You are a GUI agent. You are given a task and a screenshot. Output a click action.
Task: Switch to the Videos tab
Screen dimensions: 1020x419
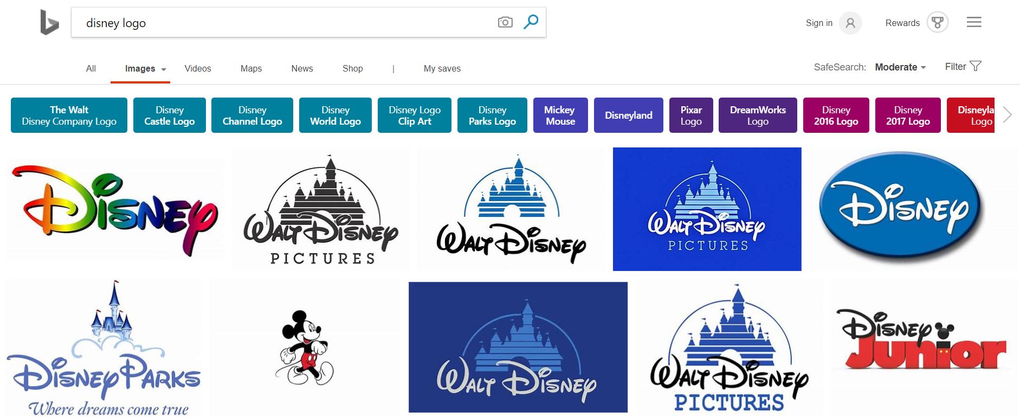(198, 68)
